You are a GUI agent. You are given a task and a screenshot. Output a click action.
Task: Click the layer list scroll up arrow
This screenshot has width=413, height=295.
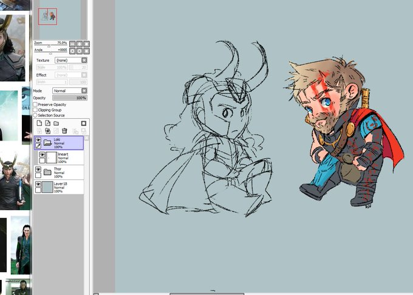[x=86, y=138]
